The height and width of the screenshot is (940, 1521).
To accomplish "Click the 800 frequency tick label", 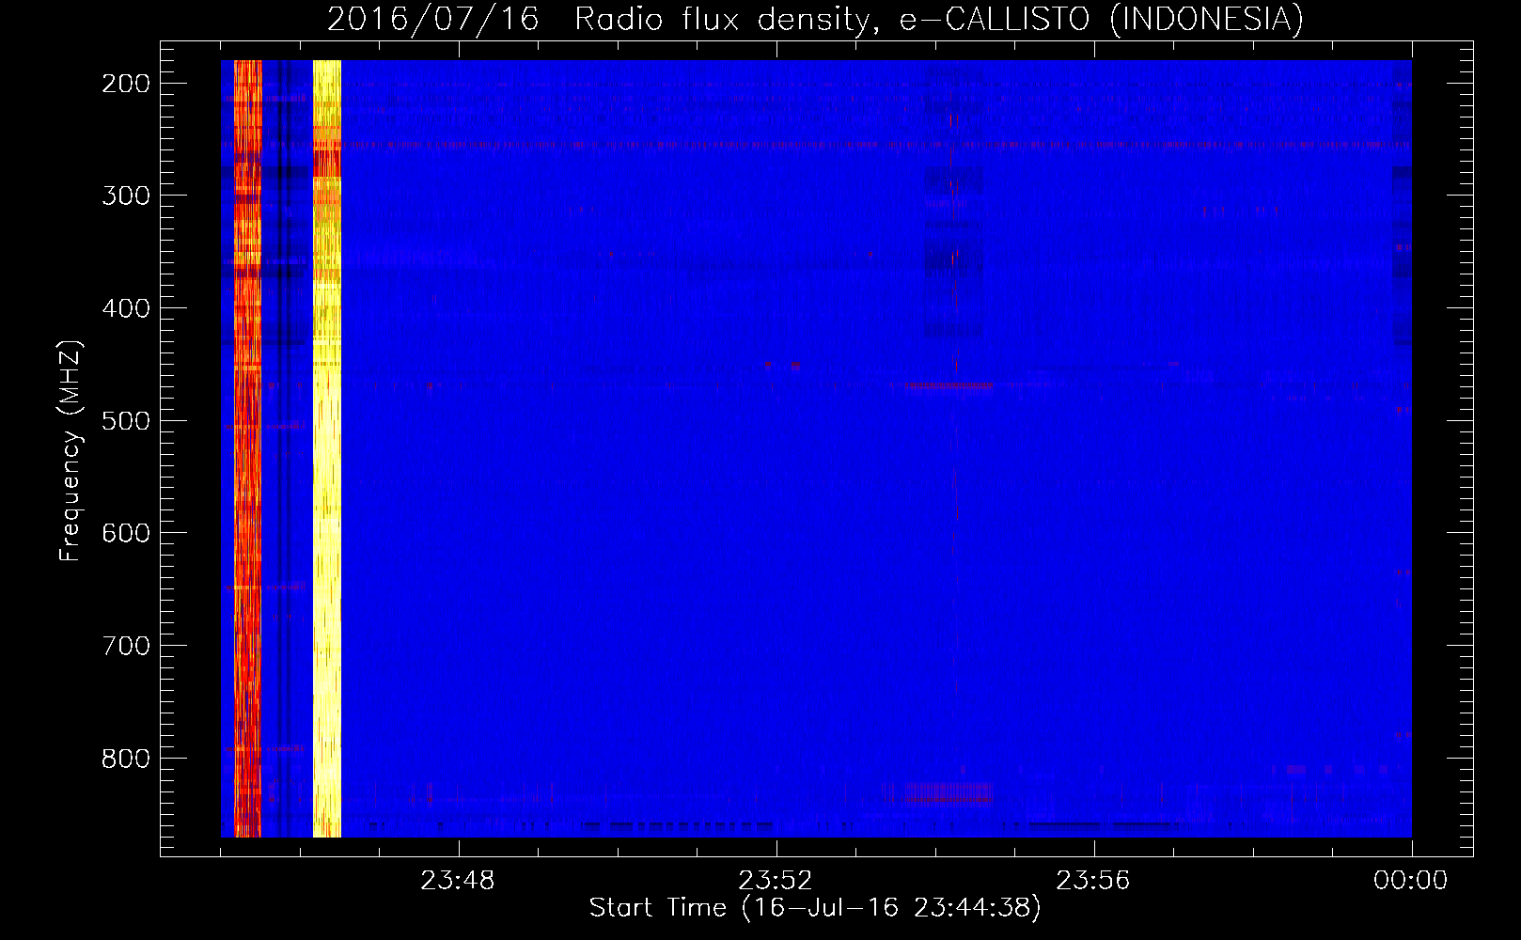I will [x=126, y=759].
